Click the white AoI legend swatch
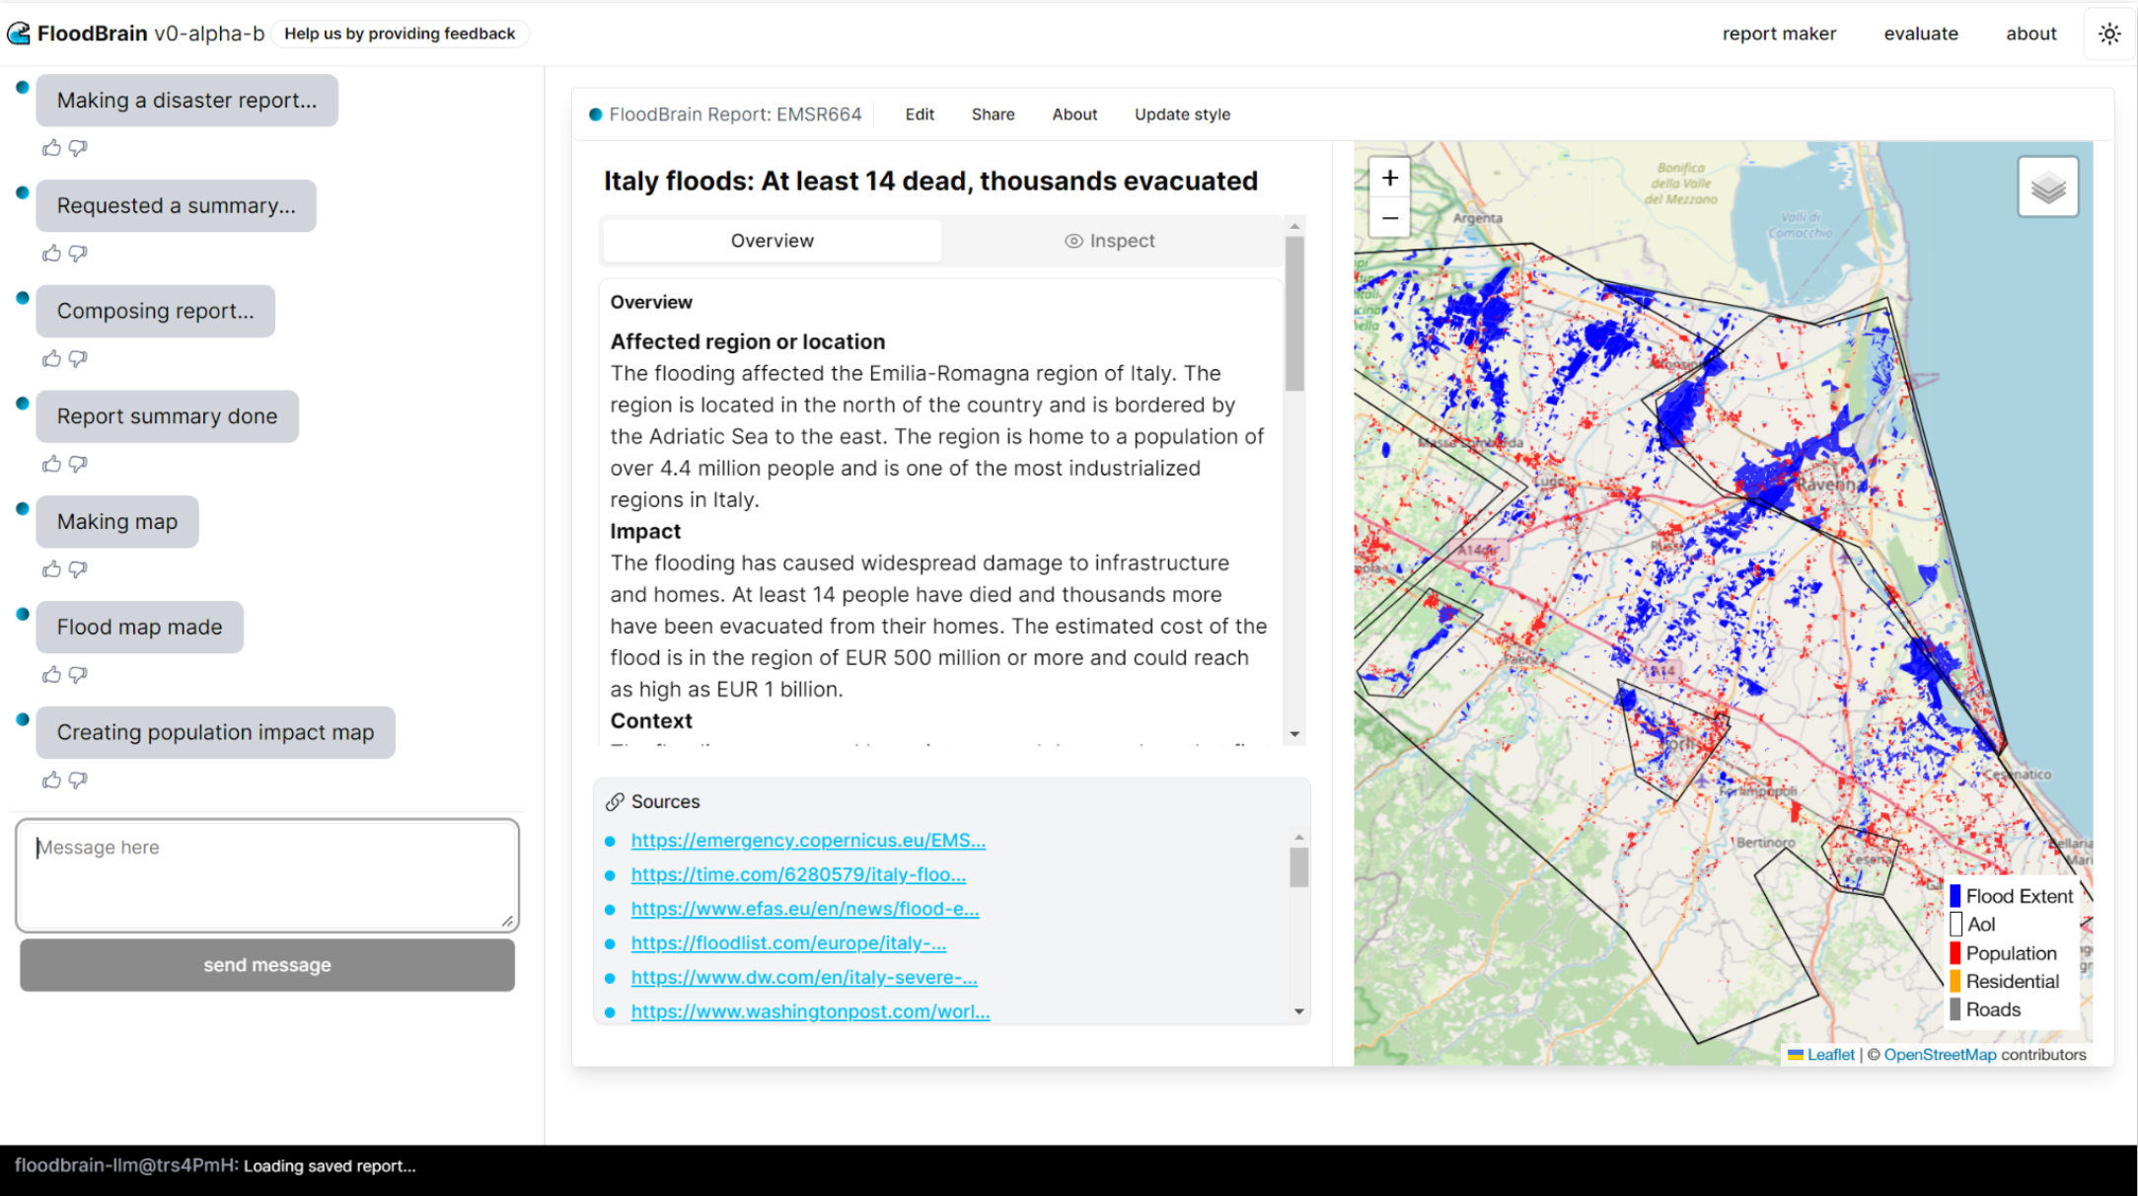The width and height of the screenshot is (2138, 1196). (x=1954, y=925)
